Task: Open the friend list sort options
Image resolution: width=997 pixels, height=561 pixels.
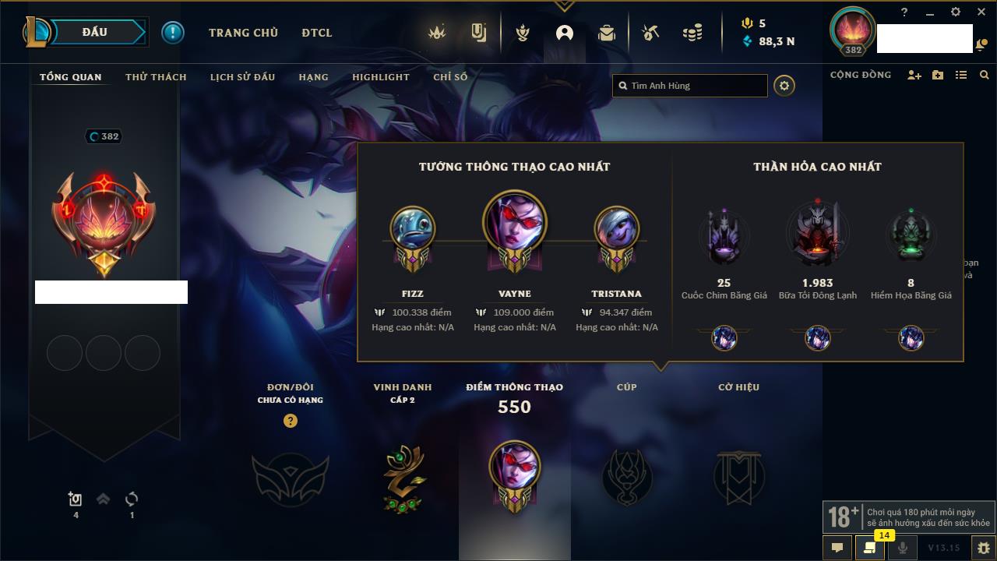Action: [961, 75]
